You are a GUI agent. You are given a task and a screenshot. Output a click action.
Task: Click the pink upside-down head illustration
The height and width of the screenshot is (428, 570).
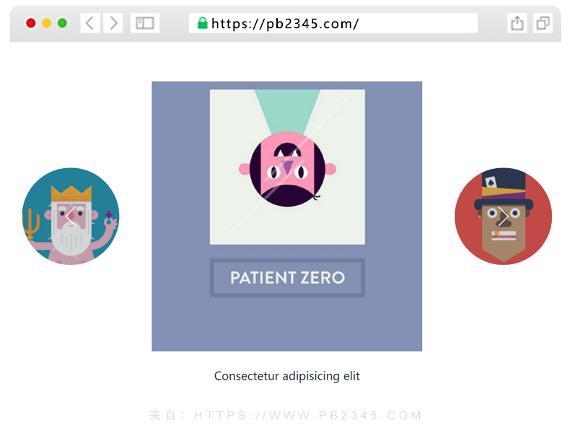click(287, 169)
